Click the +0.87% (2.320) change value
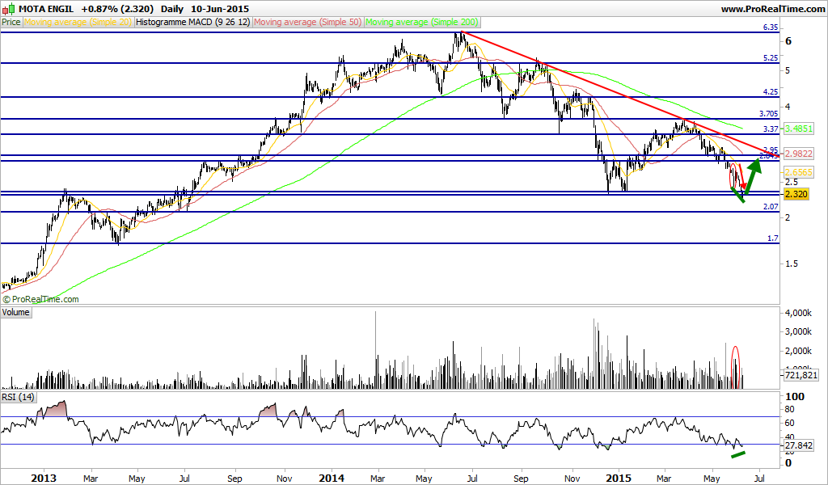This screenshot has height=485, width=828. click(x=118, y=9)
